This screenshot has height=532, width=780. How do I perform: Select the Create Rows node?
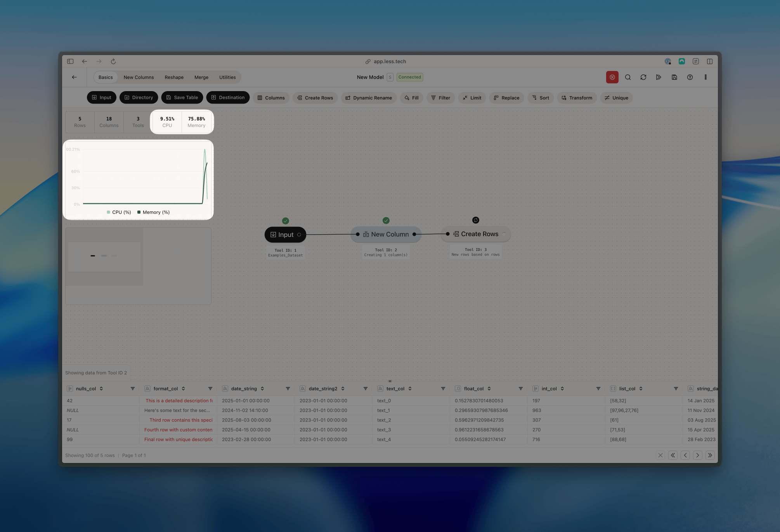(475, 234)
